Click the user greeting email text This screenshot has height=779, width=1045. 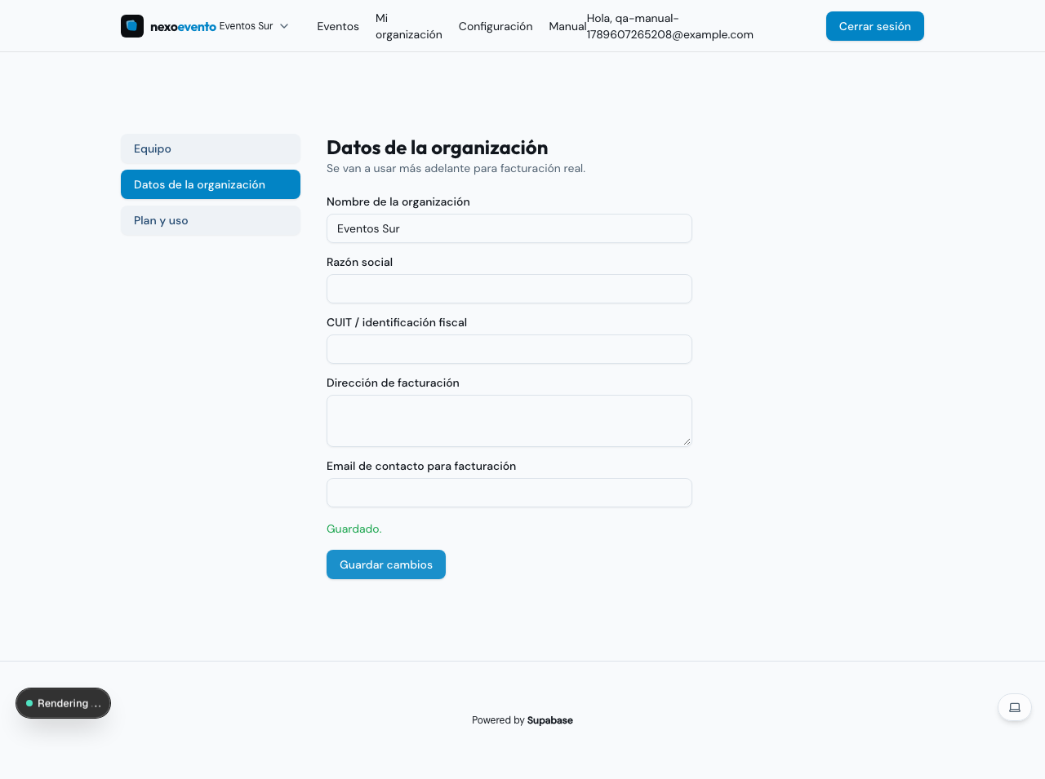(669, 26)
